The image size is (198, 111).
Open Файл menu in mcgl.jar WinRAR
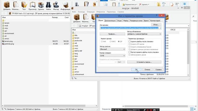(x=74, y=12)
